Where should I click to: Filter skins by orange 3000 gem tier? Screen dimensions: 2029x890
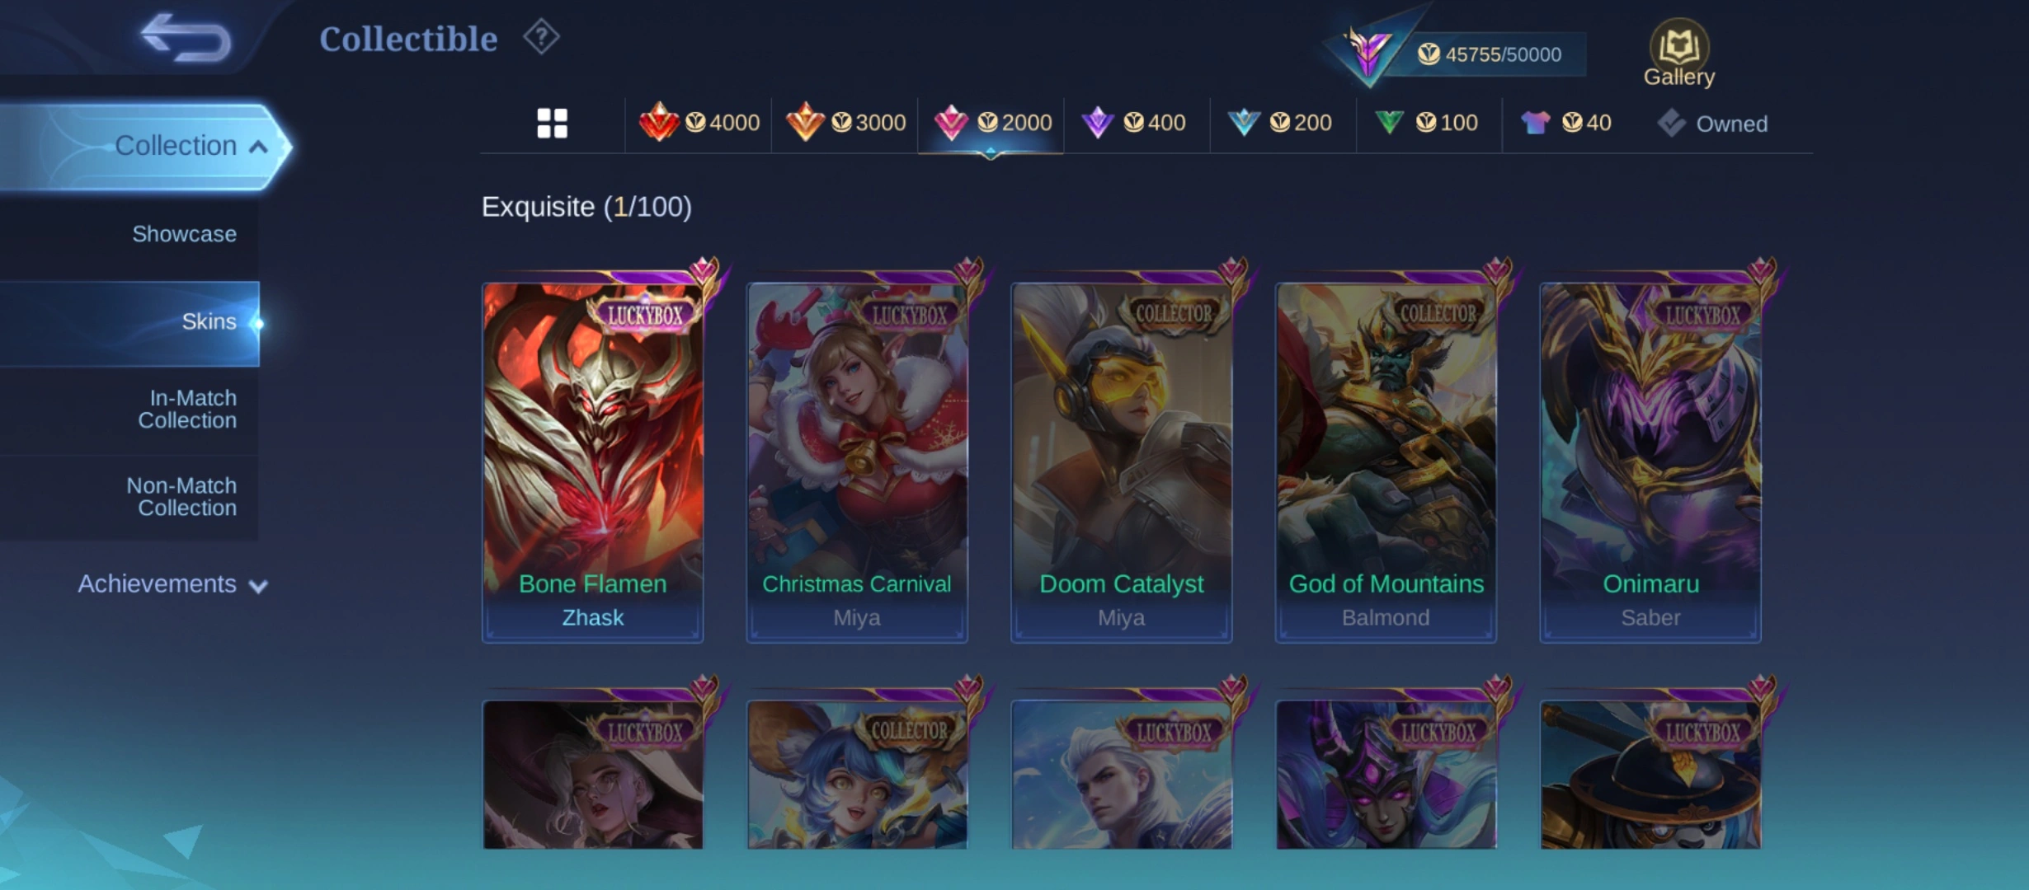(x=845, y=123)
